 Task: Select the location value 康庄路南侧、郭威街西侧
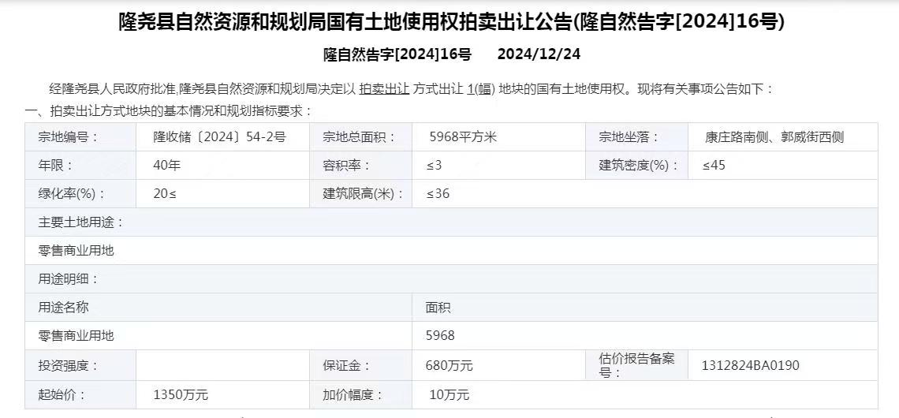[x=774, y=137]
